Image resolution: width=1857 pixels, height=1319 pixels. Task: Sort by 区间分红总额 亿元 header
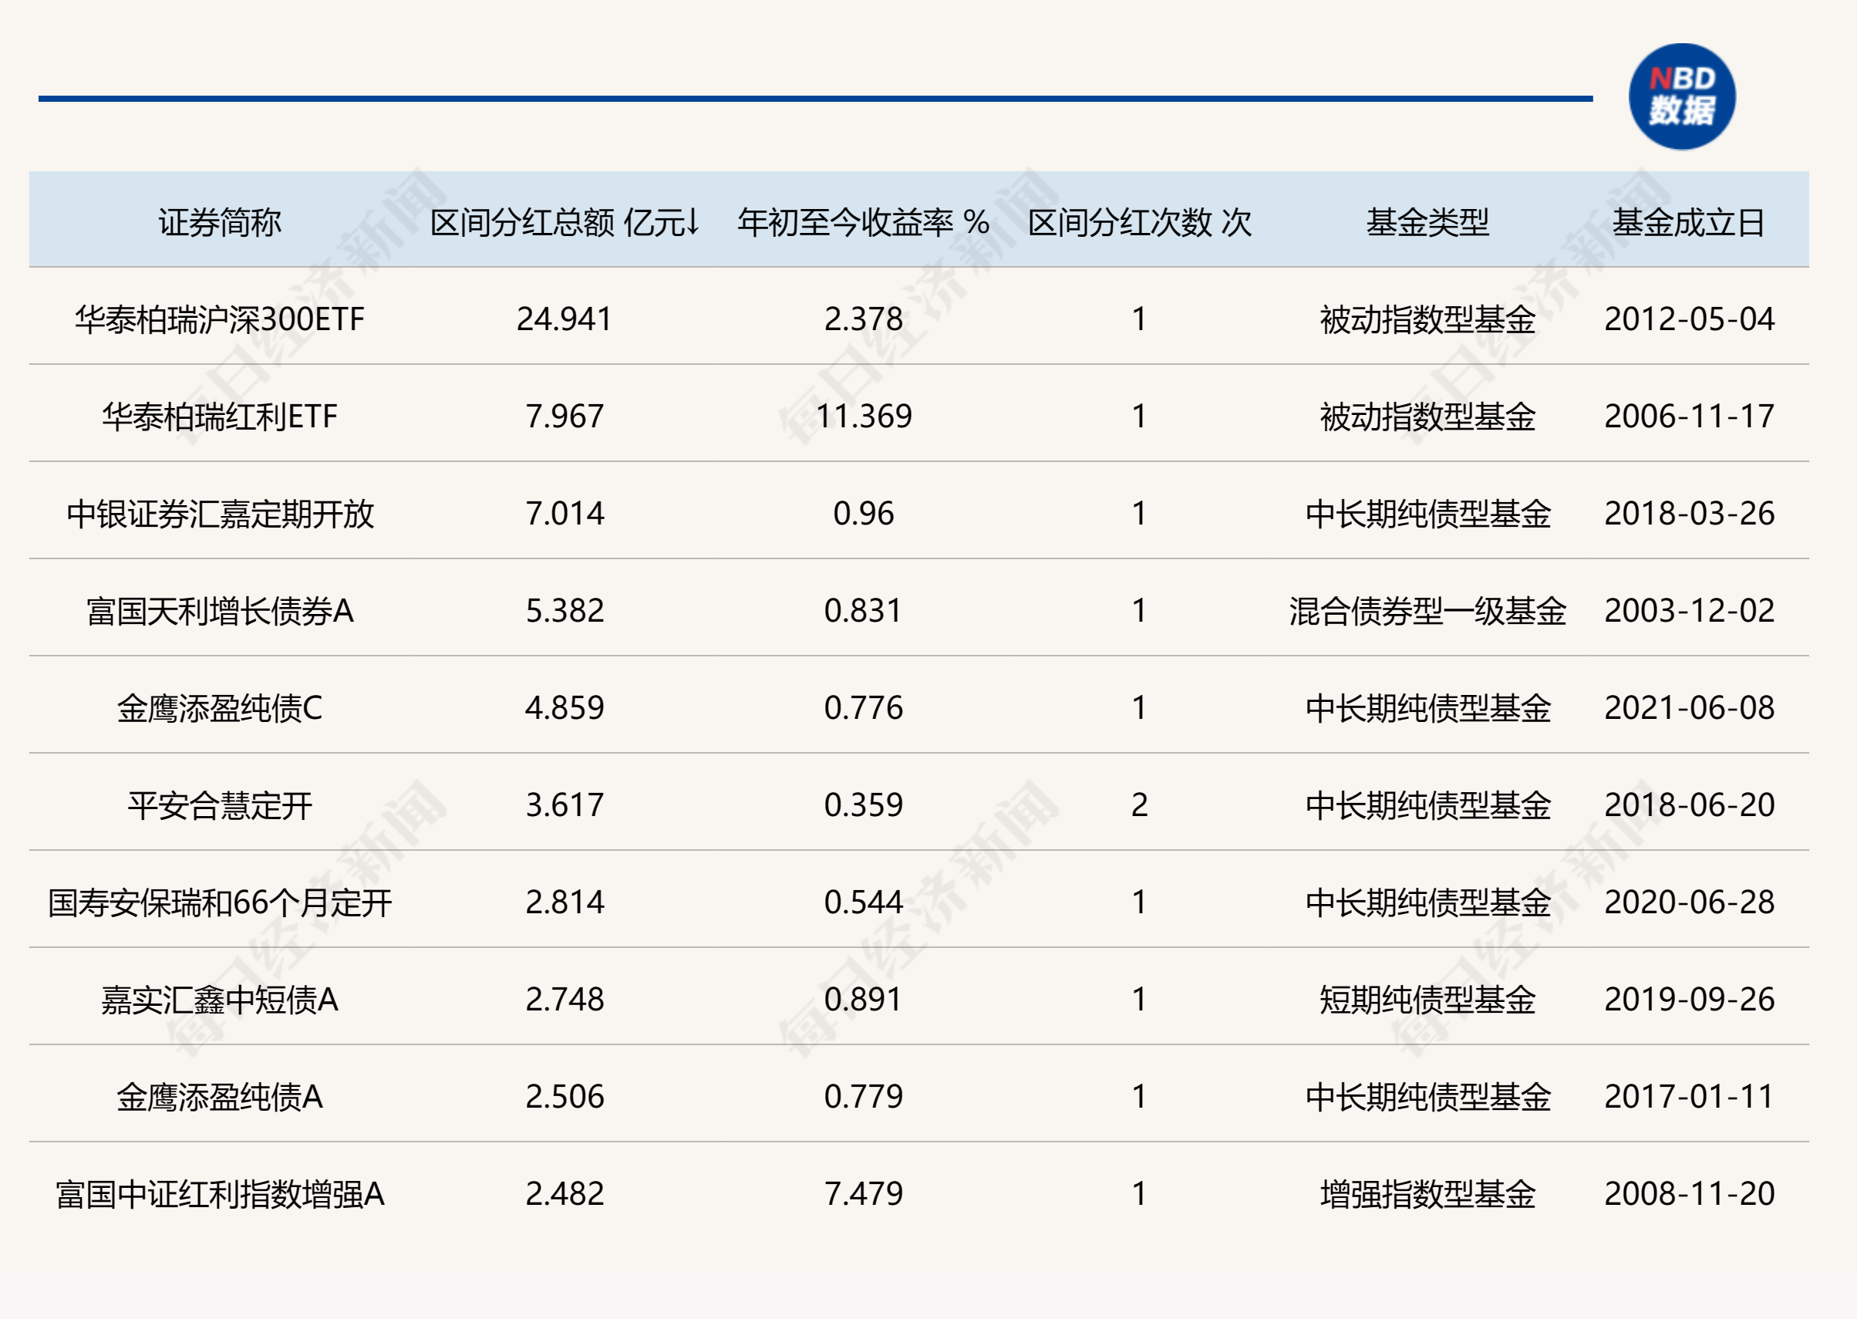coord(565,223)
